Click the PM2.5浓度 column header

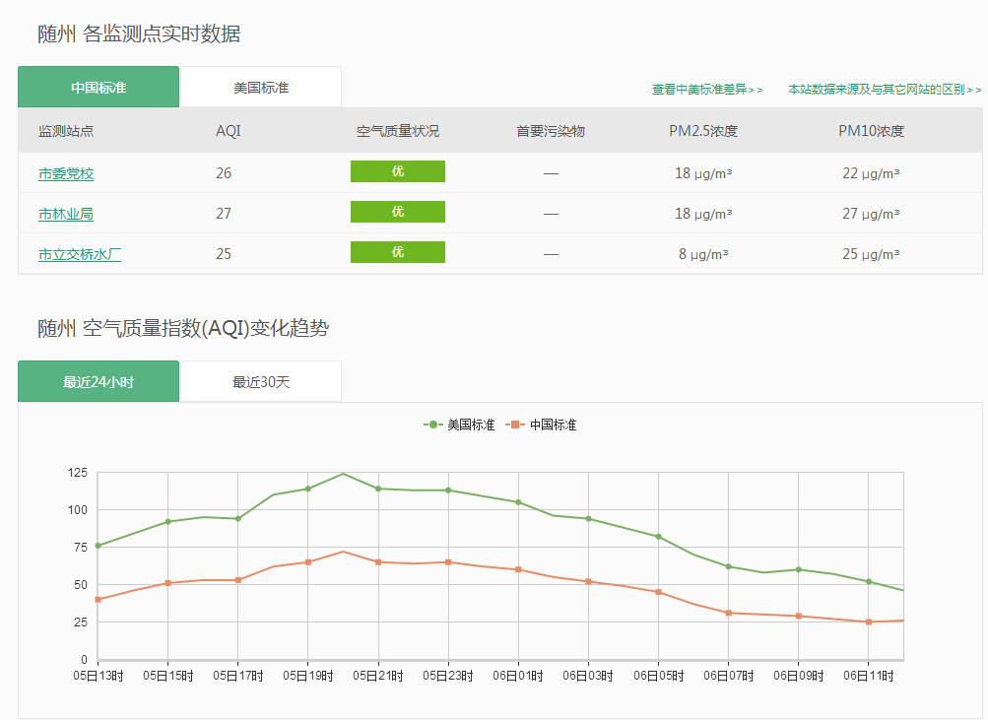703,131
